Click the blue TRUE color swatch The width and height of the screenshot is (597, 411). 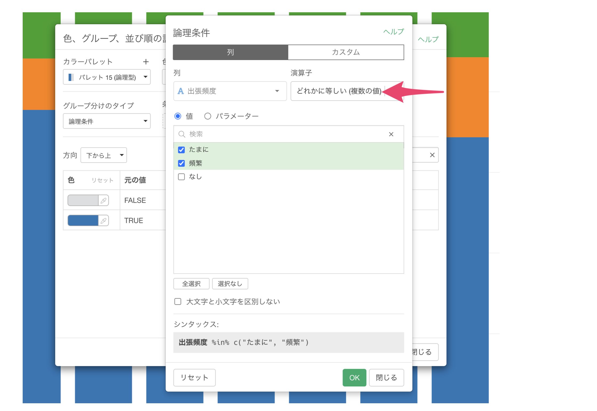tap(83, 221)
